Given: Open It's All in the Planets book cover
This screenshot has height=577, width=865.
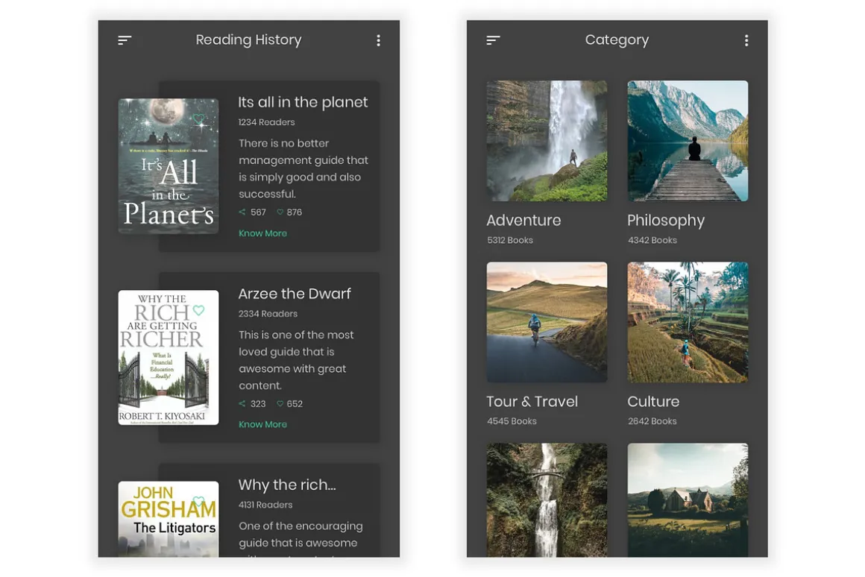Looking at the screenshot, I should pos(169,166).
